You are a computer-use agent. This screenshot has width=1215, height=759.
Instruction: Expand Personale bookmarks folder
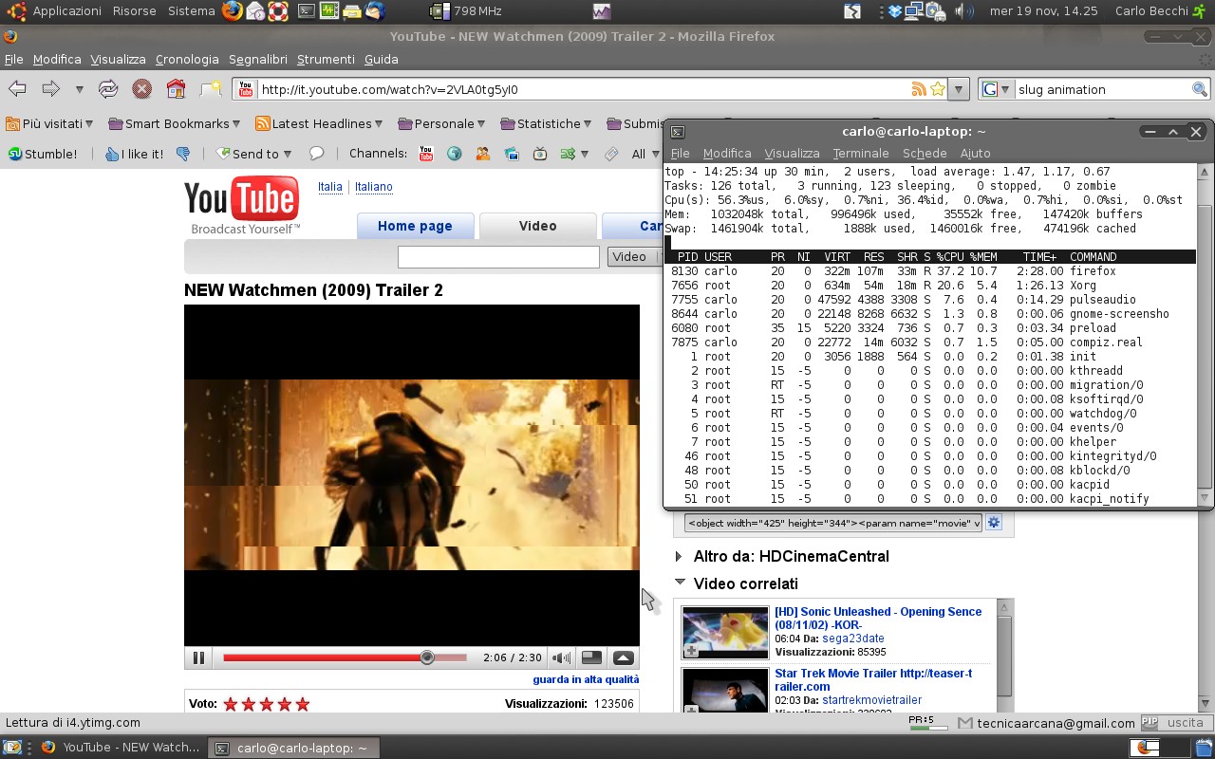pos(441,123)
